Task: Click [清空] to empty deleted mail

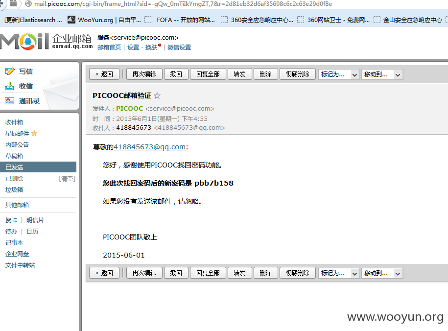Action: click(67, 179)
